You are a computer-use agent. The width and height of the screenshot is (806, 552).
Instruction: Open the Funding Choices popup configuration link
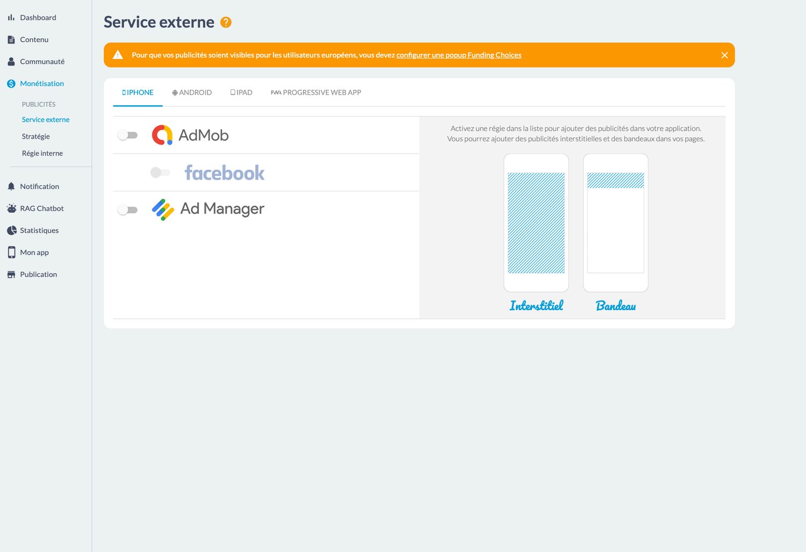pos(459,55)
